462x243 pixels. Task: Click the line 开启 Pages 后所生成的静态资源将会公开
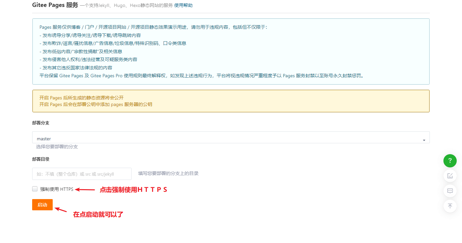82,98
